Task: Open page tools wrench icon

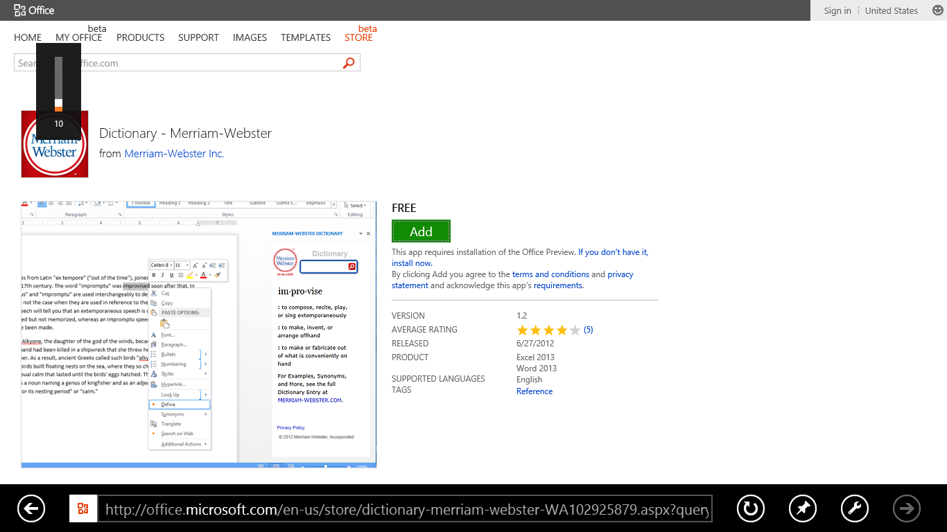Action: tap(854, 509)
